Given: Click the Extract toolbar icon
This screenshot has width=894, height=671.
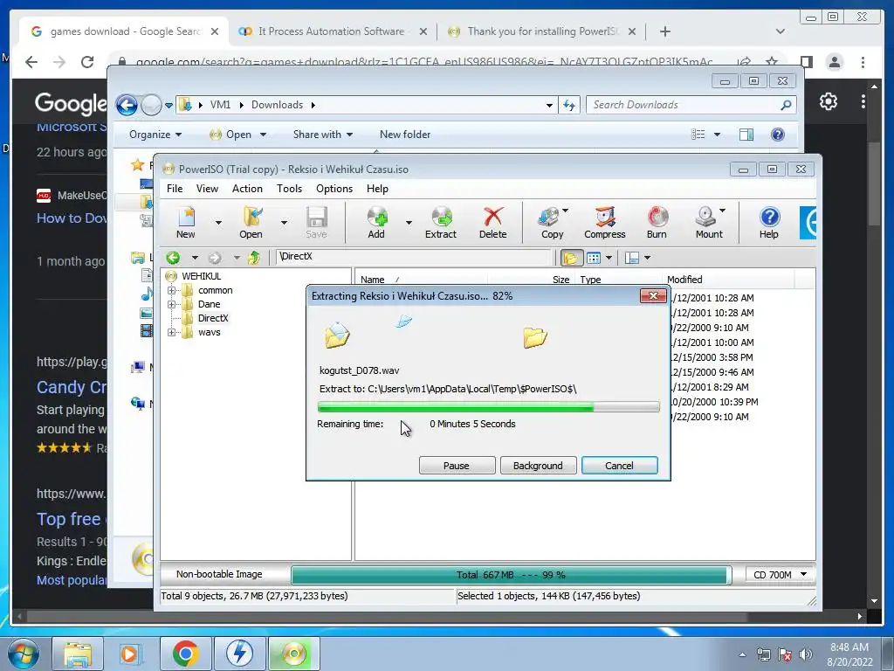Looking at the screenshot, I should [441, 221].
